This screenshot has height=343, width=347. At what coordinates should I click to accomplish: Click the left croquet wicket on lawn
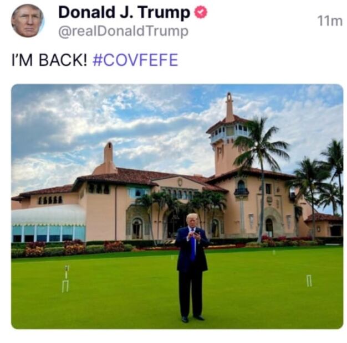pyautogui.click(x=65, y=279)
